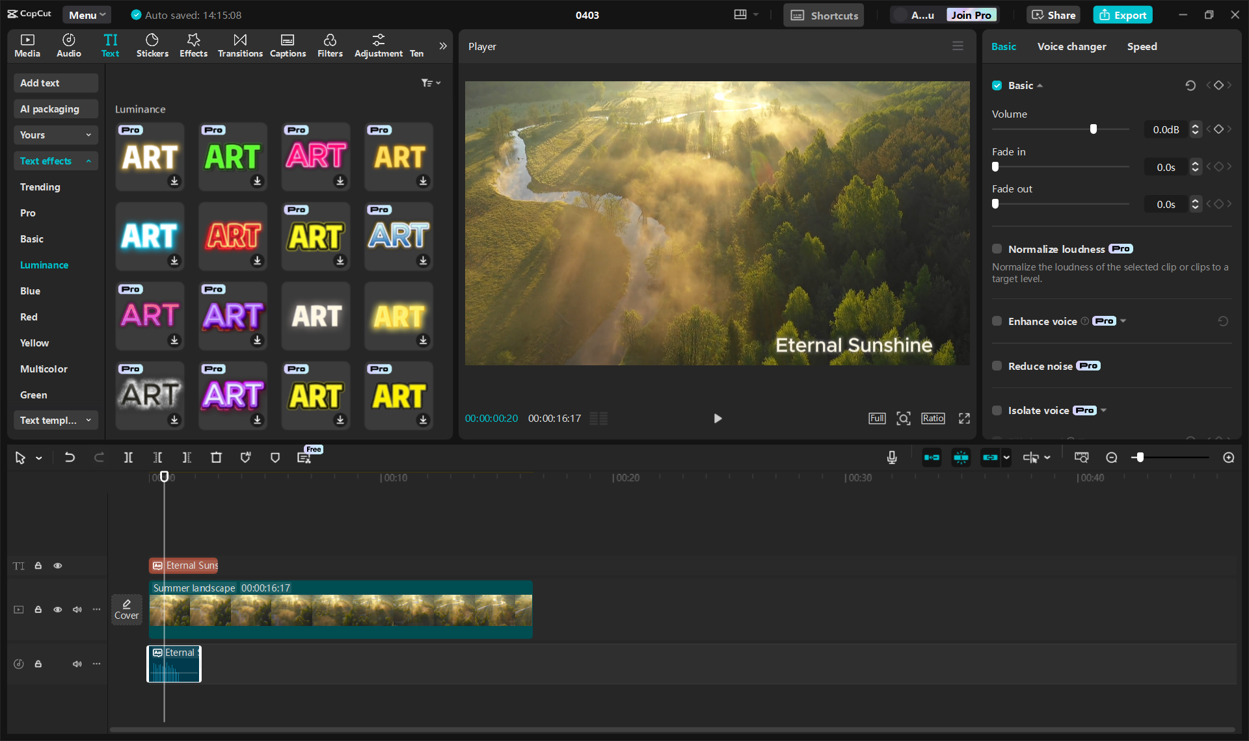Image resolution: width=1249 pixels, height=741 pixels.
Task: Enable the Reduce noise checkbox
Action: click(x=997, y=366)
